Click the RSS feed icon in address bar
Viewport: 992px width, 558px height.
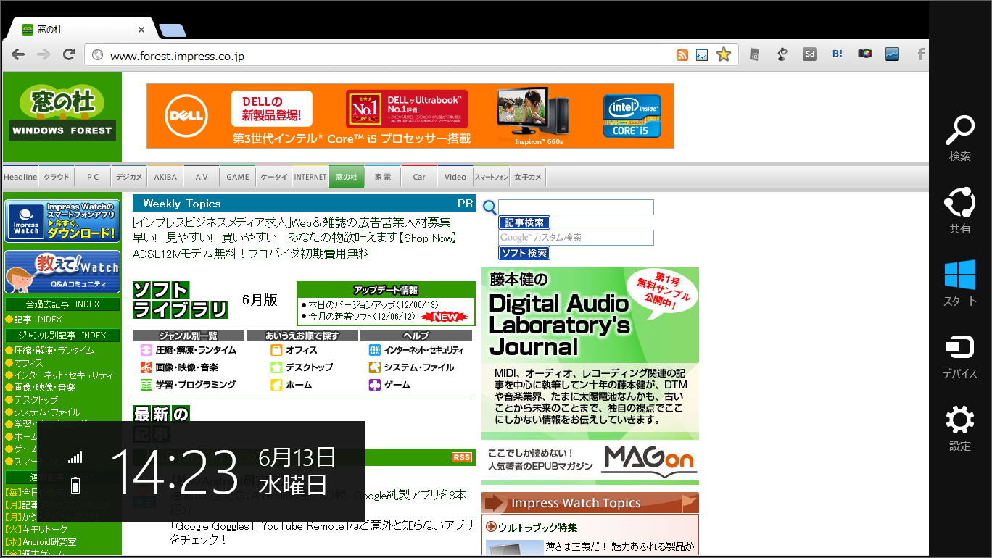pos(682,54)
